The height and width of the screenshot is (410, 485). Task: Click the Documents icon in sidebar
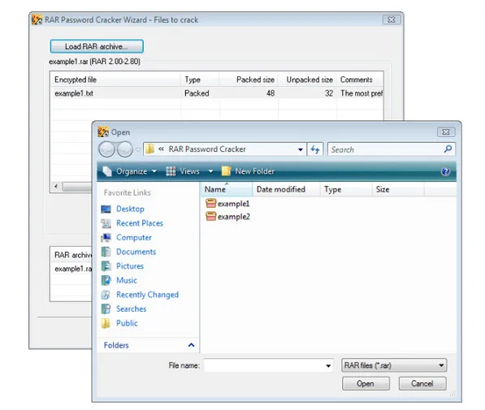tap(106, 252)
